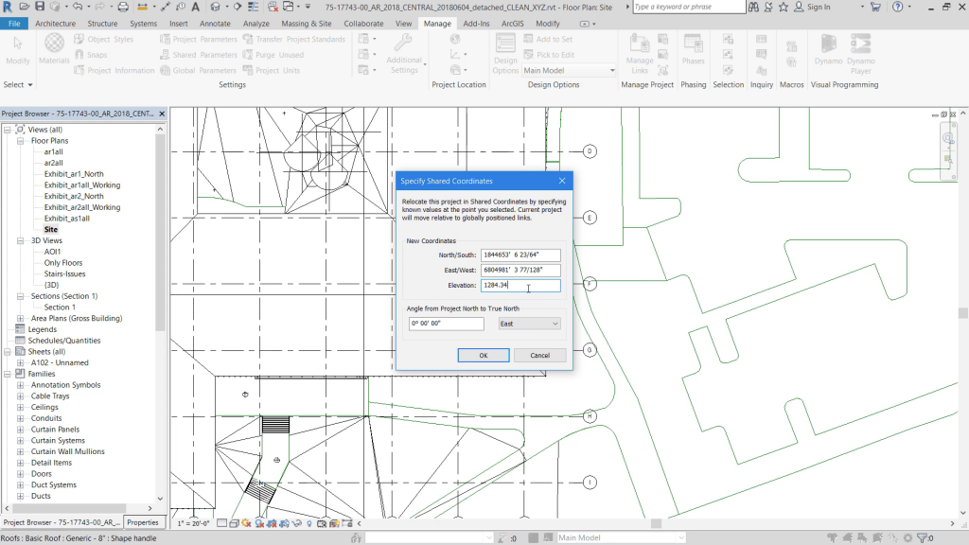The height and width of the screenshot is (545, 969).
Task: Launch Dynamo from Visual Programming panel
Action: click(828, 49)
